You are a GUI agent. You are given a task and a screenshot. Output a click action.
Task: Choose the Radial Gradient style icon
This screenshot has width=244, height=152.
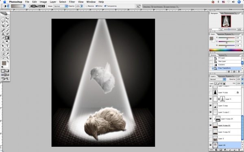point(34,6)
